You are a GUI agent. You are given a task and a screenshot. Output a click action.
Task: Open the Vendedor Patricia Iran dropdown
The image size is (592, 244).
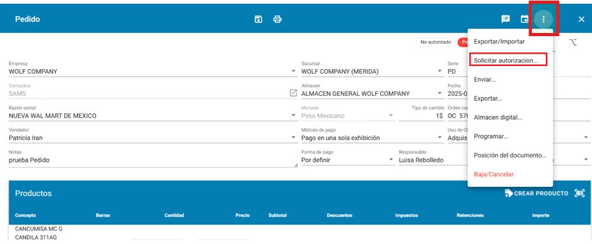[x=294, y=138]
